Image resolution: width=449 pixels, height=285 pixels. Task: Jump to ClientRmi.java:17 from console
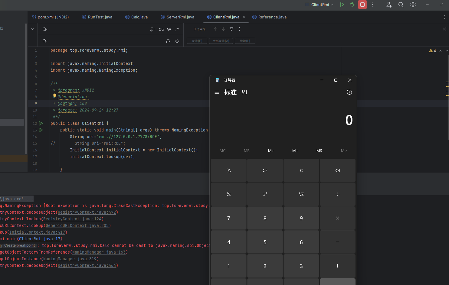40,239
